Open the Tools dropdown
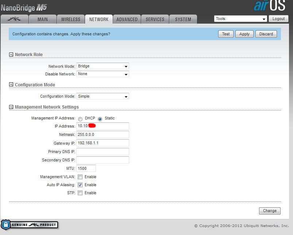Image resolution: width=293 pixels, height=235 pixels. [x=240, y=19]
